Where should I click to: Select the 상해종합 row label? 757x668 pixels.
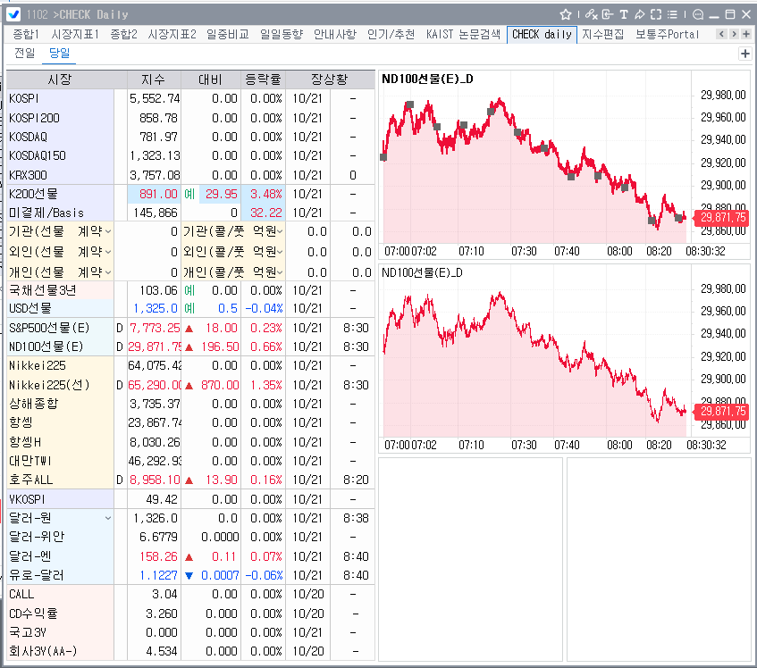(33, 404)
